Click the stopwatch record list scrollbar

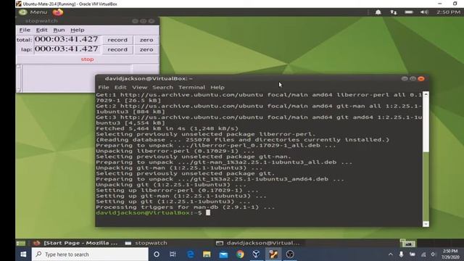click(x=19, y=78)
